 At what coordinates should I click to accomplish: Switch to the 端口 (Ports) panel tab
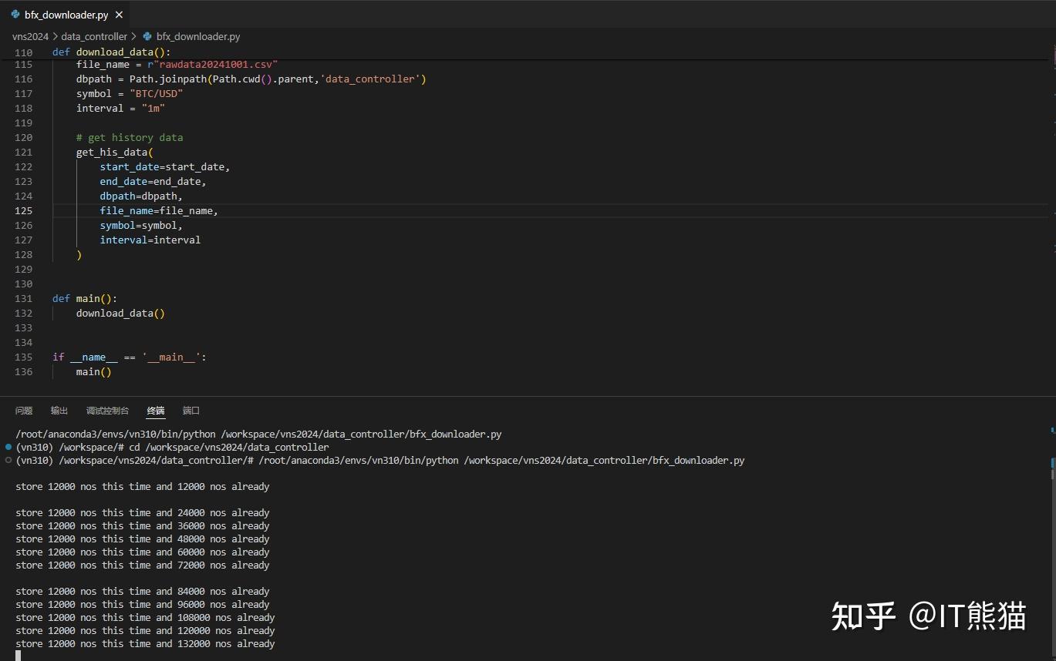191,410
